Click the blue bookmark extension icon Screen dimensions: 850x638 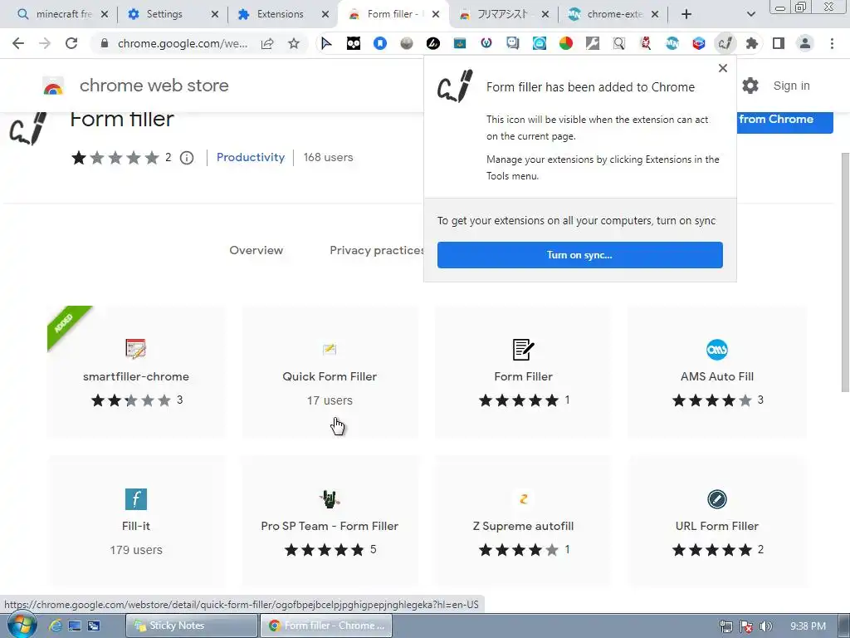(380, 43)
